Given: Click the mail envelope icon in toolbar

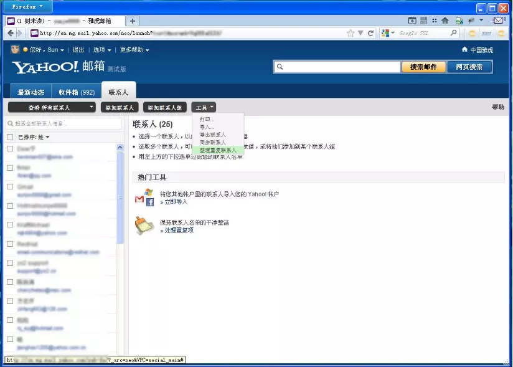Looking at the screenshot, I should coord(498,21).
